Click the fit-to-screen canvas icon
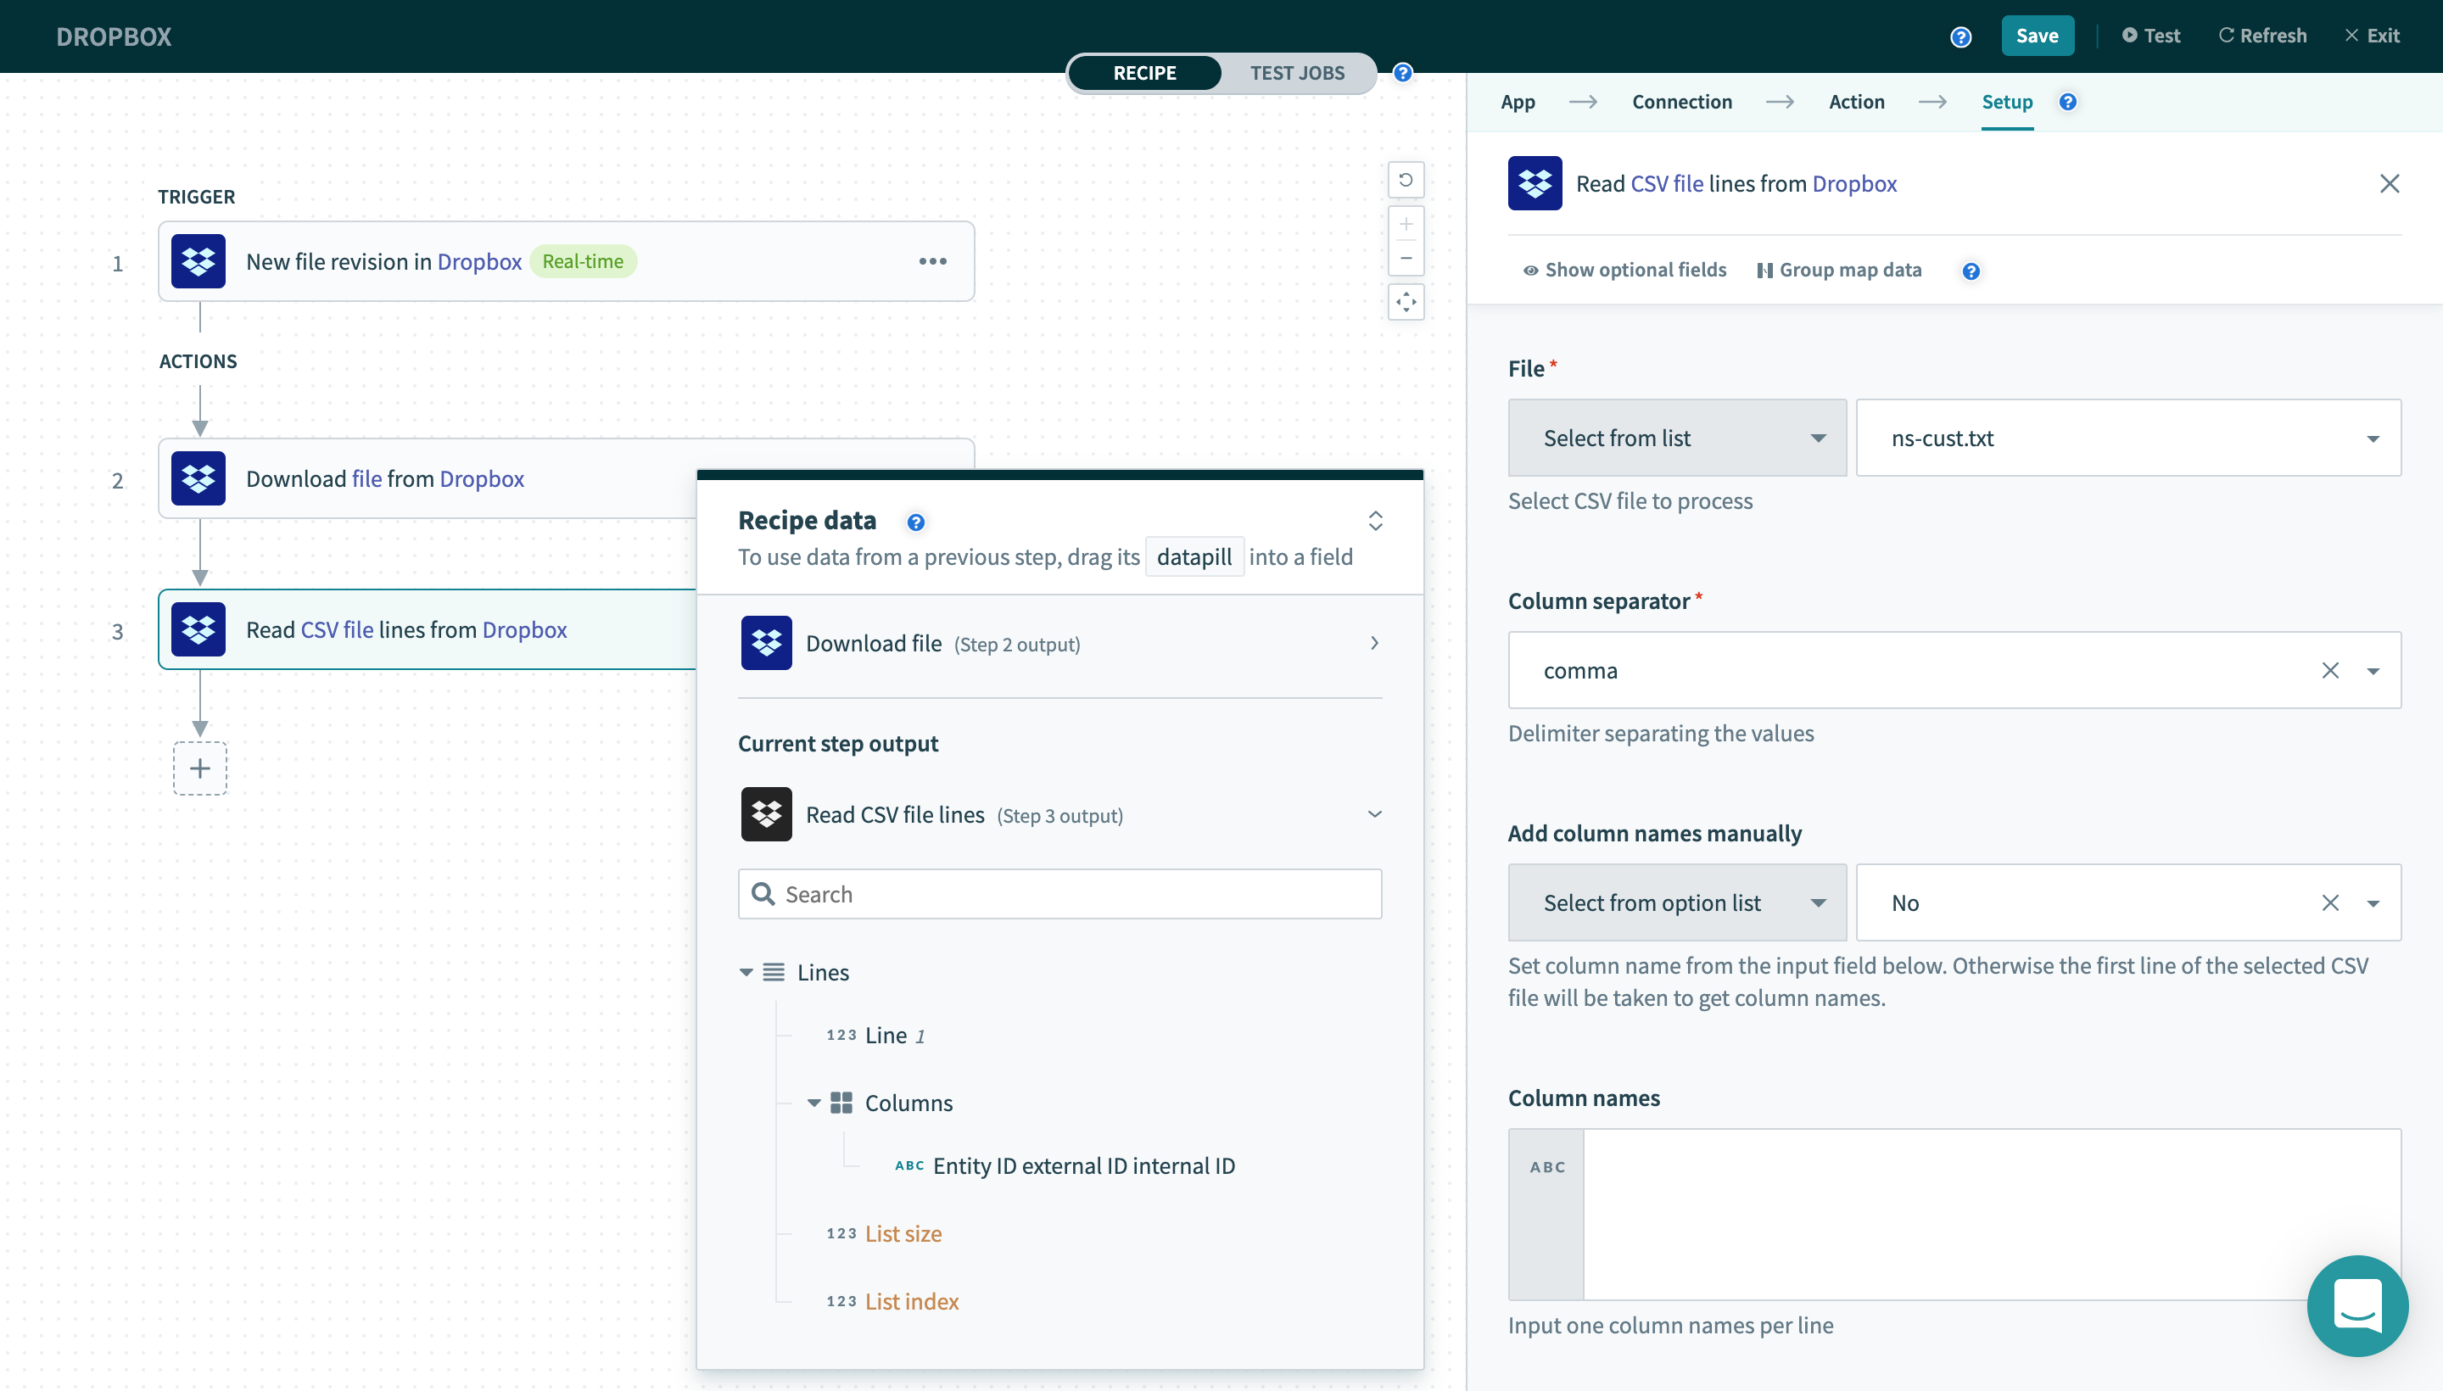Viewport: 2443px width, 1391px height. tap(1406, 302)
